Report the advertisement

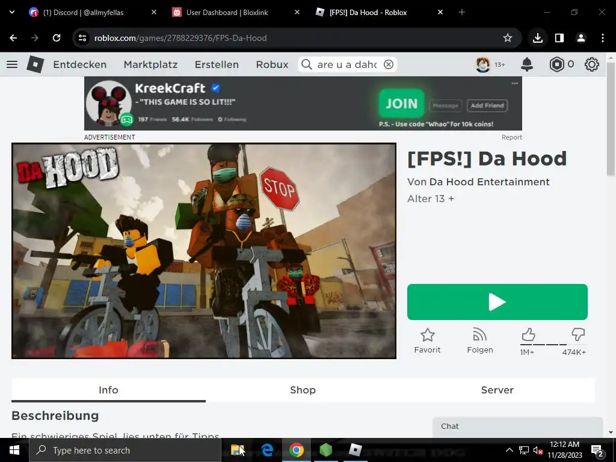511,137
